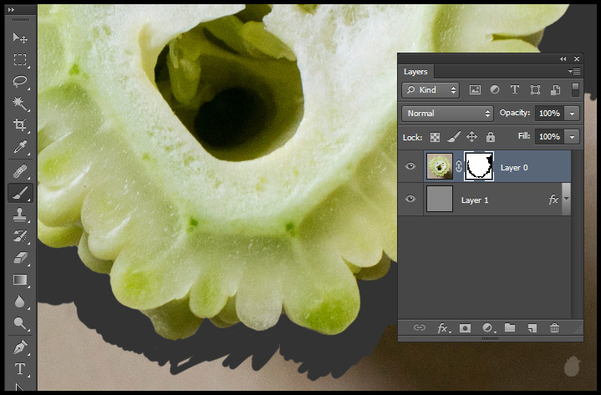Click the Fill percentage field
Image resolution: width=601 pixels, height=395 pixels.
(x=548, y=136)
